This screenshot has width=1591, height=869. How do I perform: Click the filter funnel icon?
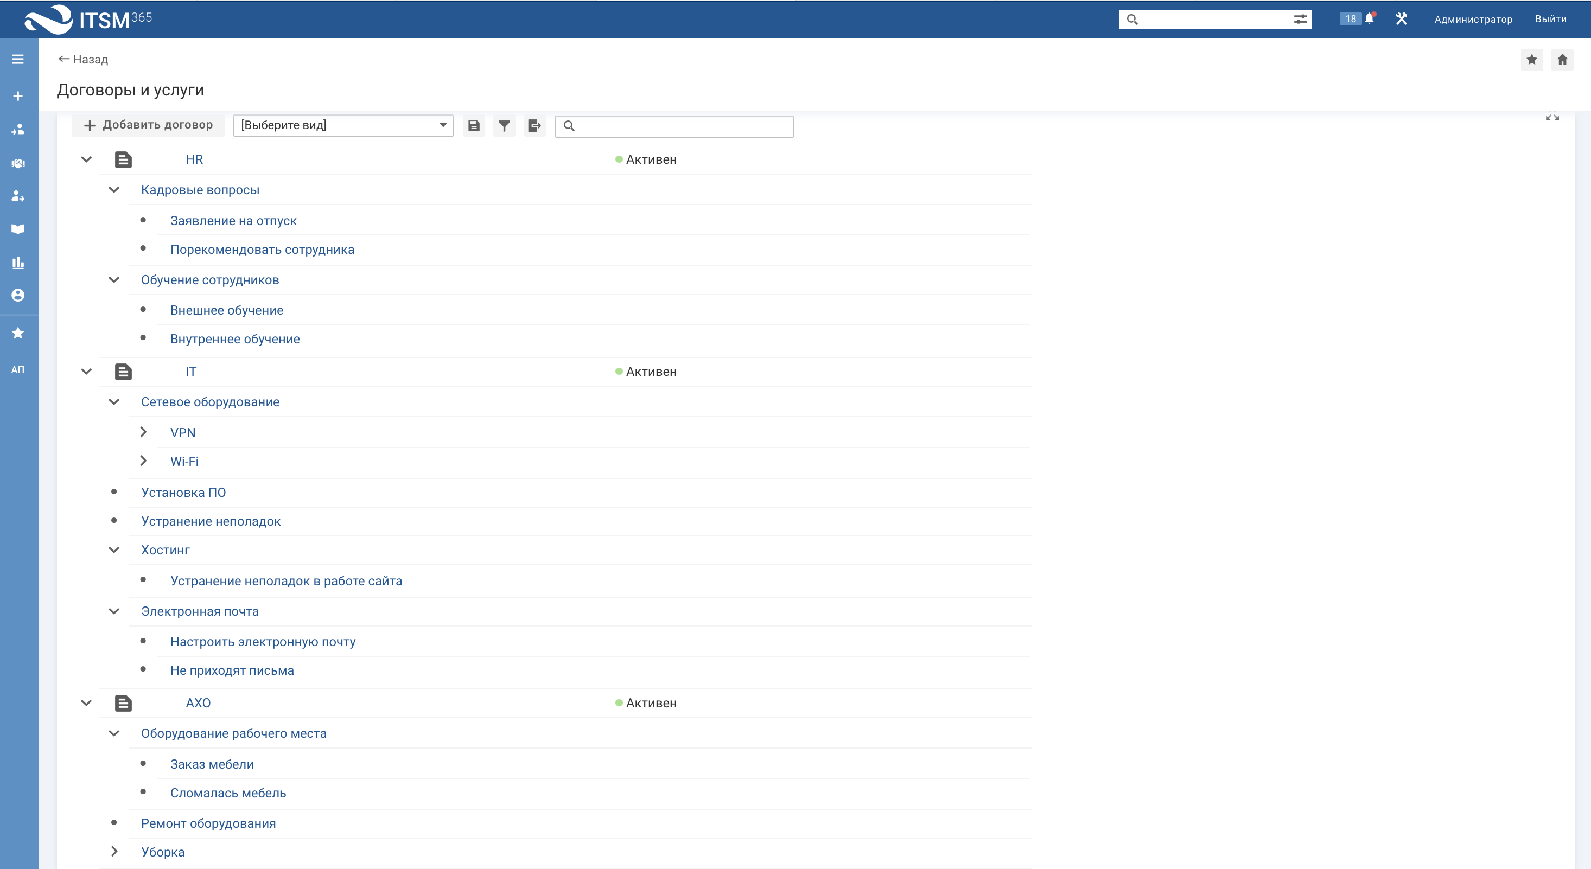point(504,126)
